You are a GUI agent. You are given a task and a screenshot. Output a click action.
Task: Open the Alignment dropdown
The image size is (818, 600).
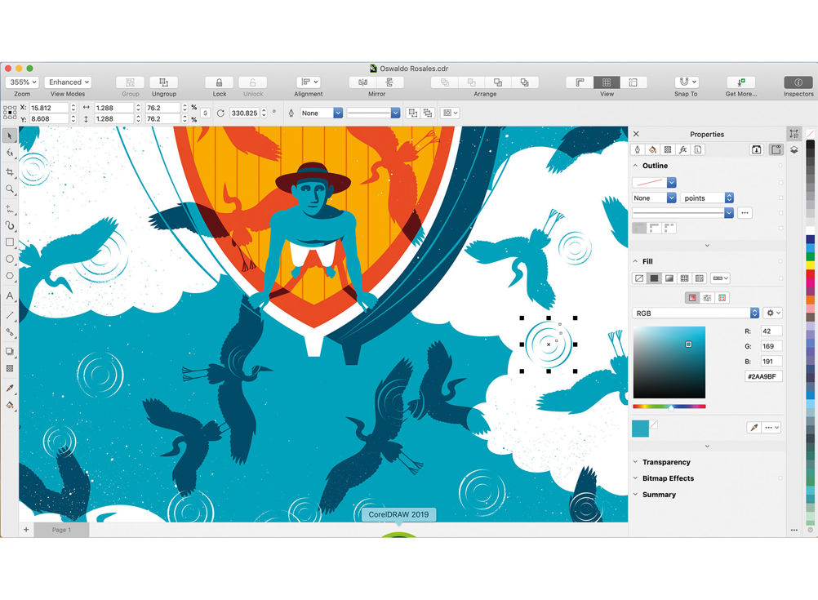click(309, 82)
